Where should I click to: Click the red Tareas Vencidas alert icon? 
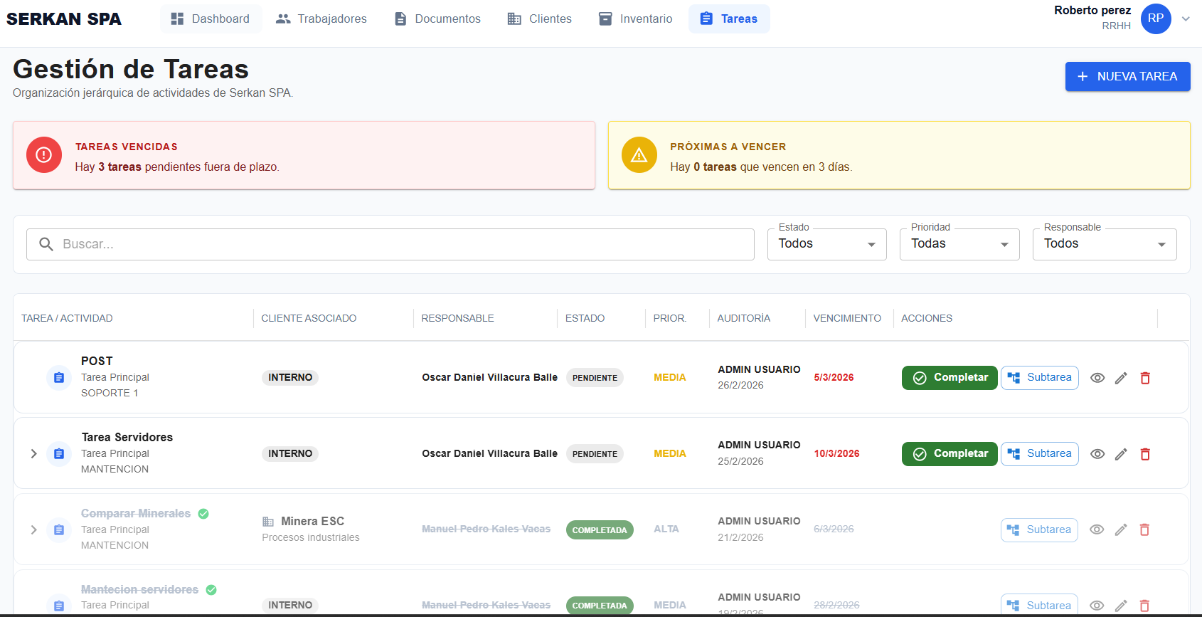click(44, 155)
